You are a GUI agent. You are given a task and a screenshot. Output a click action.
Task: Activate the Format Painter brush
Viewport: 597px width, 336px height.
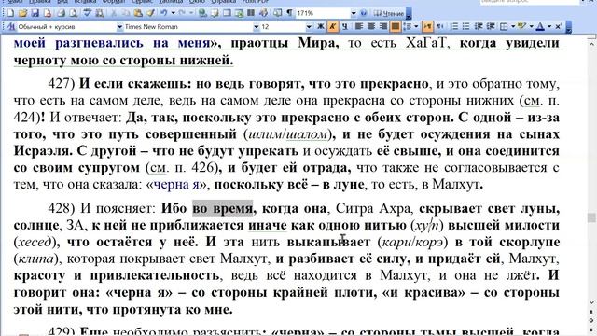tap(150, 13)
